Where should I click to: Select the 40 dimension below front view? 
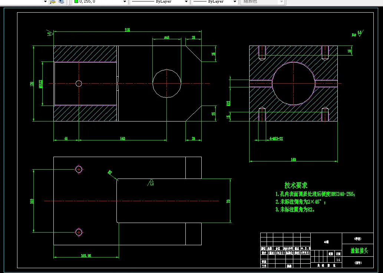click(x=66, y=139)
